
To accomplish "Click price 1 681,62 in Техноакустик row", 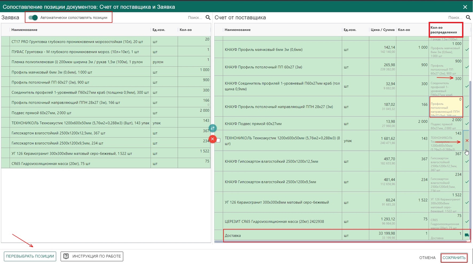I will coord(388,139).
